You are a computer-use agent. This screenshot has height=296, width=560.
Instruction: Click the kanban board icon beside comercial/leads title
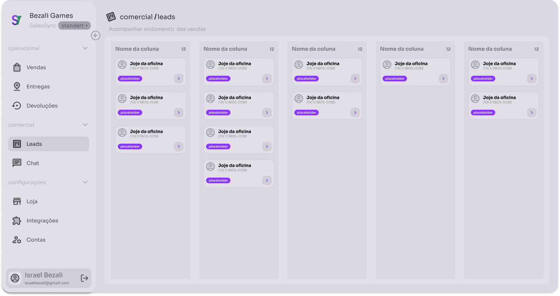111,17
